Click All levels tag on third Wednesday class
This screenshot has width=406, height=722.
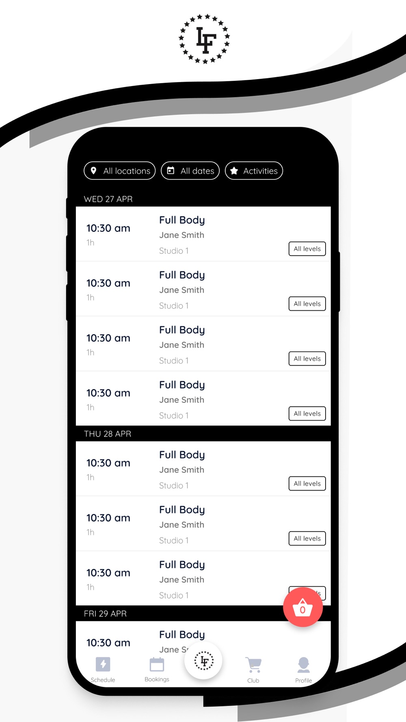click(x=307, y=359)
